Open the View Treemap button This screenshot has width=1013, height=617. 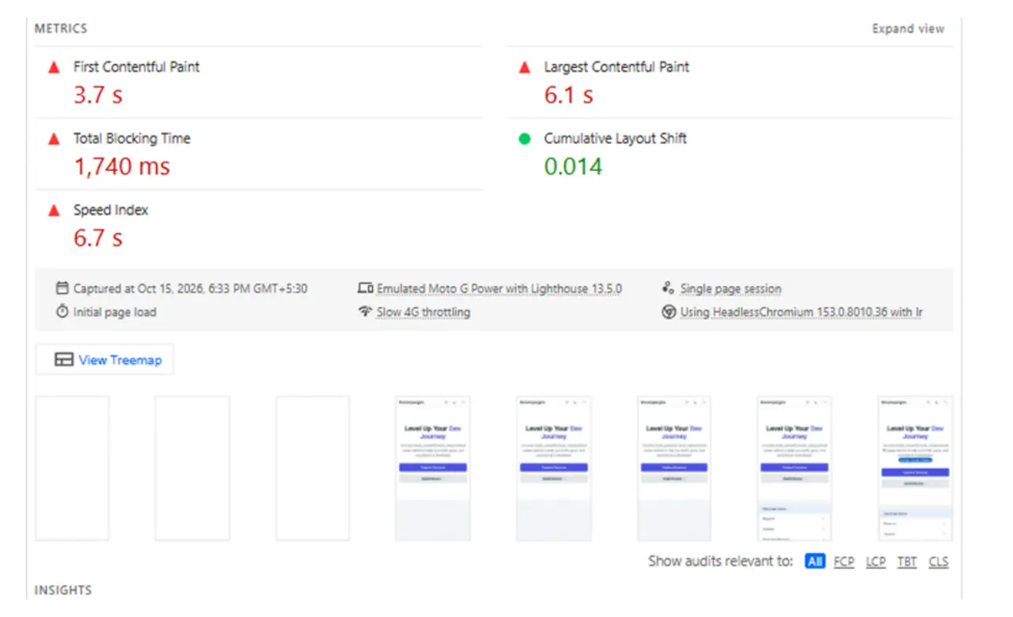pos(104,360)
